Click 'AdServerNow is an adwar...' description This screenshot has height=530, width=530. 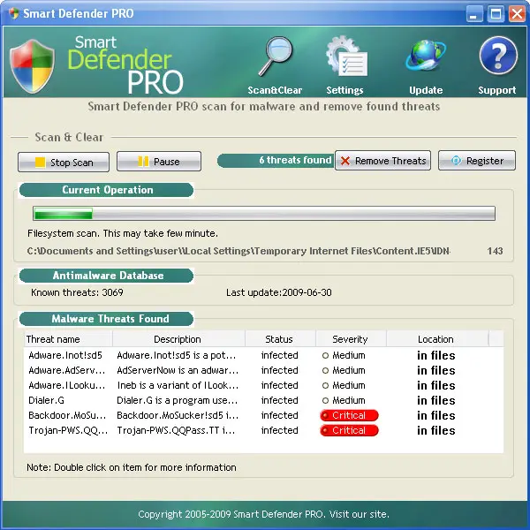(x=178, y=370)
